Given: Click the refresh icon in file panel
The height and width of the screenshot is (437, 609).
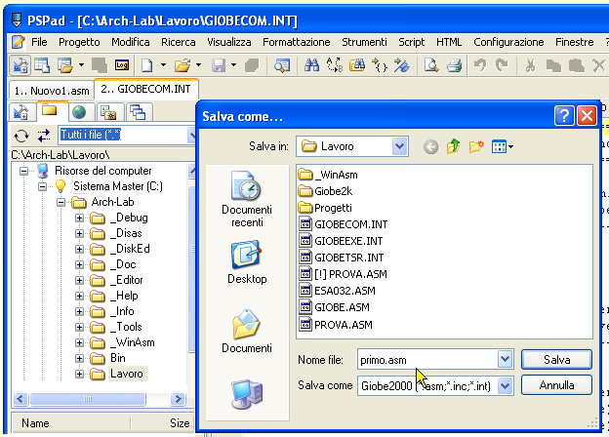Looking at the screenshot, I should 20,135.
